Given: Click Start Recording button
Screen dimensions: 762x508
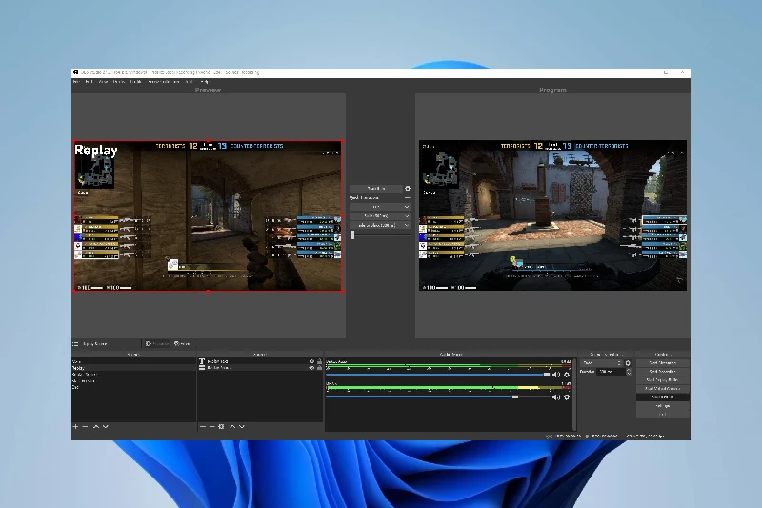Looking at the screenshot, I should pyautogui.click(x=662, y=372).
